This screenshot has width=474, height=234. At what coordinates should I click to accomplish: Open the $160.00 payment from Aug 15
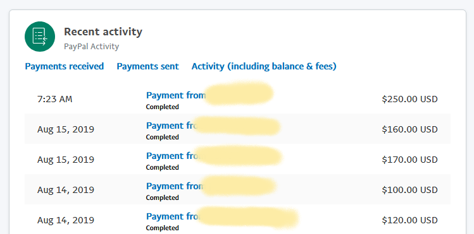(172, 126)
